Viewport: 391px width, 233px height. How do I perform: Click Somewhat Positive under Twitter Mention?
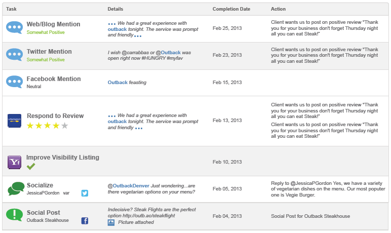[46, 60]
